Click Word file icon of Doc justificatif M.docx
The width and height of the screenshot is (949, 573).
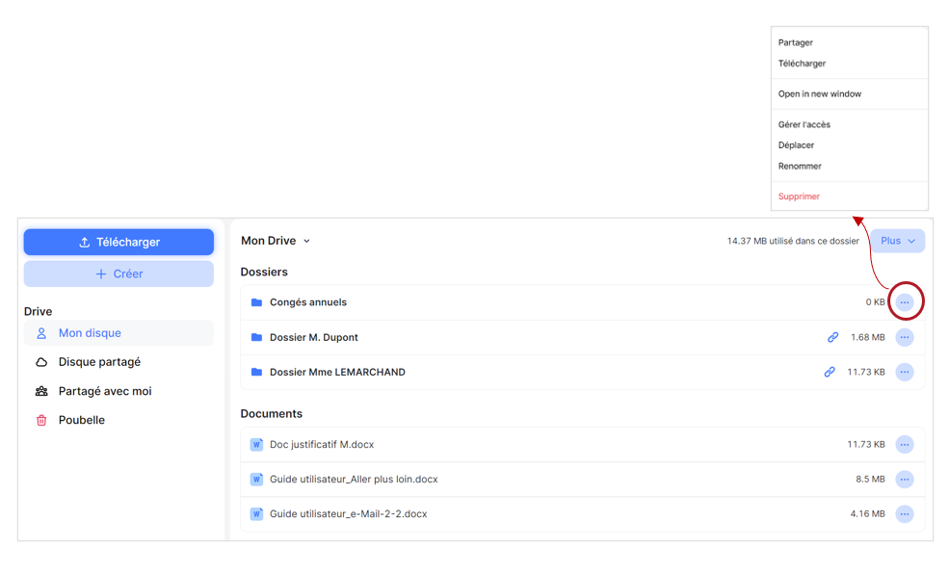[x=256, y=445]
